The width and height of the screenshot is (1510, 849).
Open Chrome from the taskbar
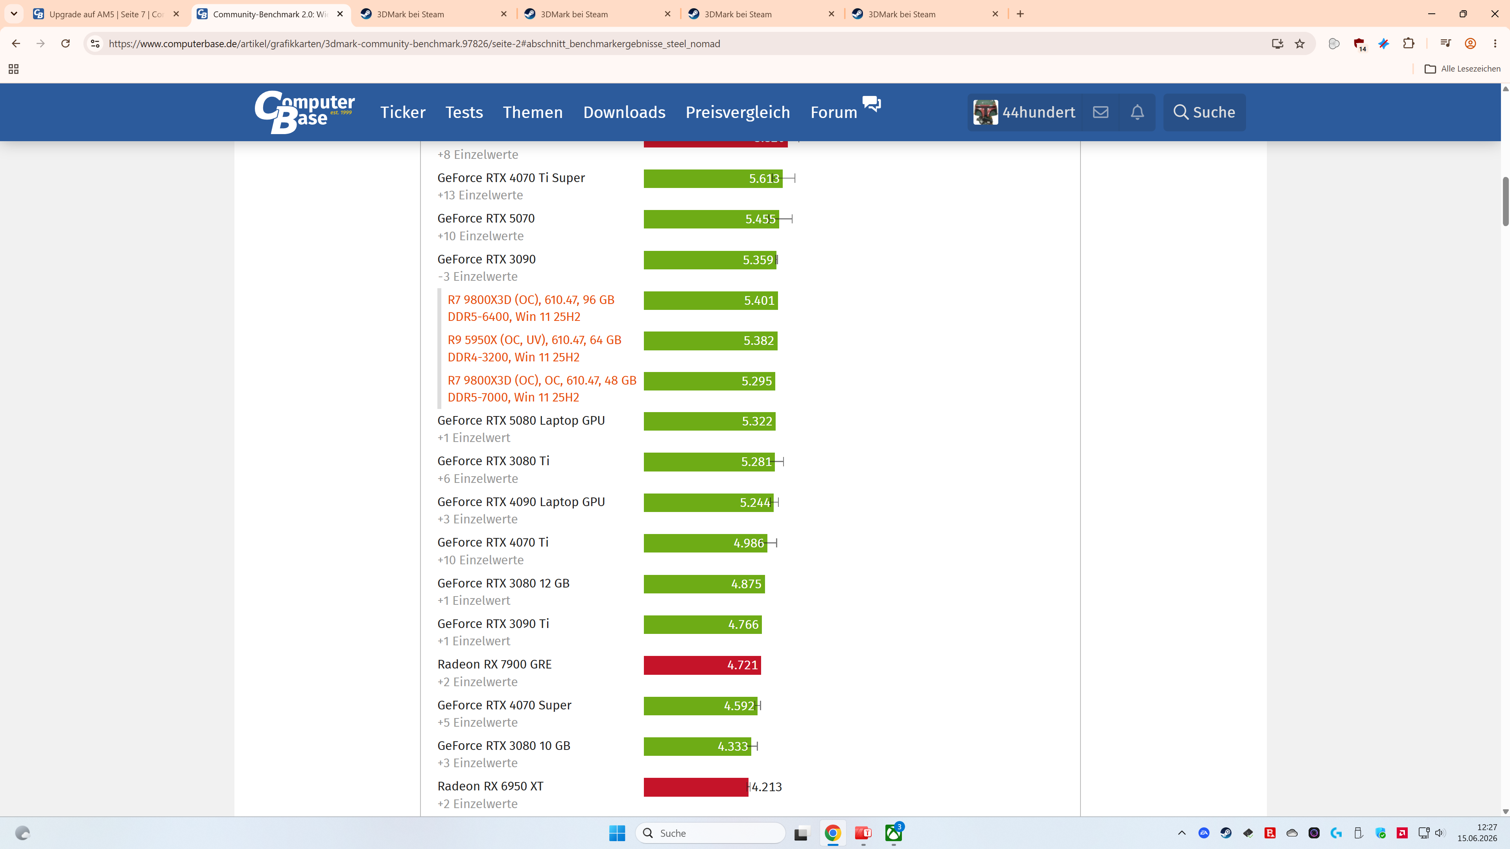click(x=832, y=833)
